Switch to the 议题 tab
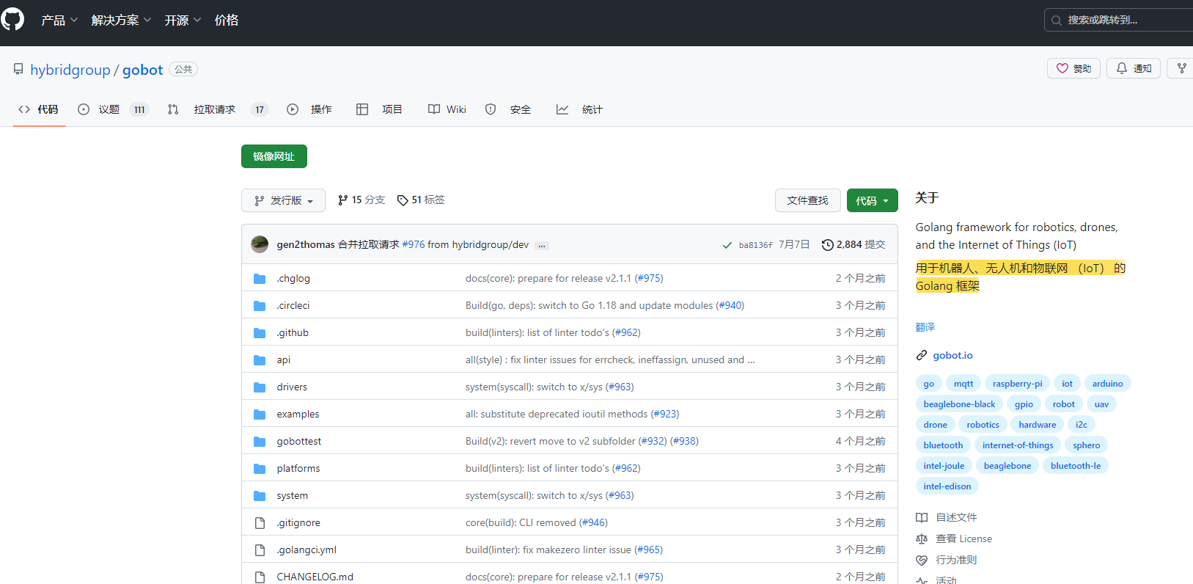The image size is (1193, 584). point(113,109)
